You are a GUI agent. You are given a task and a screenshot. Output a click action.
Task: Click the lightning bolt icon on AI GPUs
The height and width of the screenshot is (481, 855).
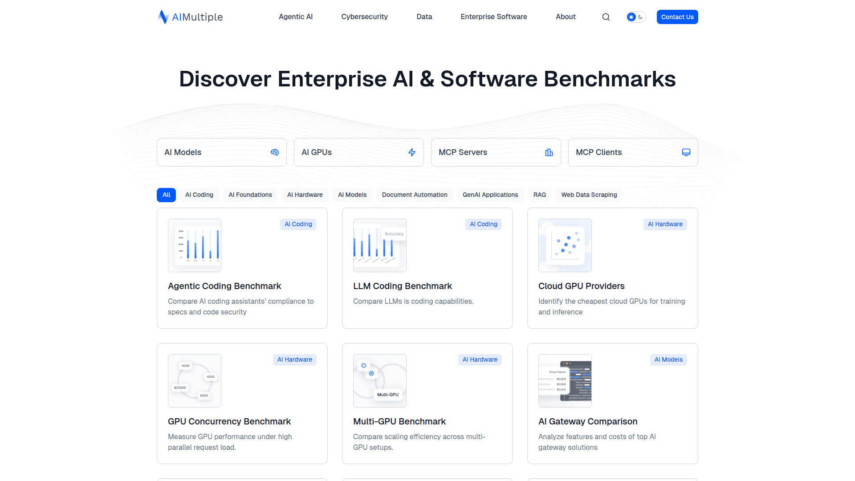(x=411, y=152)
